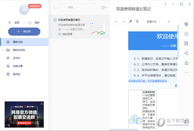Image resolution: width=194 pixels, height=131 pixels.
Task: Open the more ellipsis in right sidebar
Action: [x=186, y=73]
